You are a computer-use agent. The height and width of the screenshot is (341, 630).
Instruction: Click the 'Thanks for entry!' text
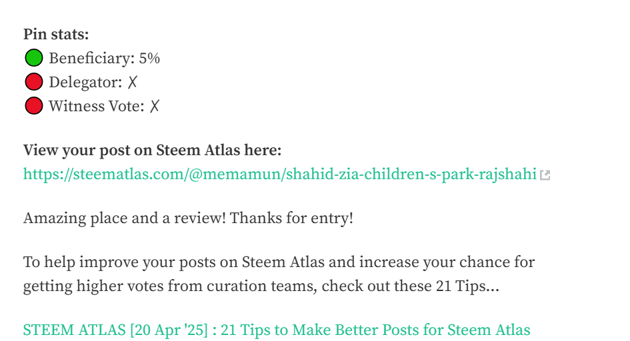[291, 218]
